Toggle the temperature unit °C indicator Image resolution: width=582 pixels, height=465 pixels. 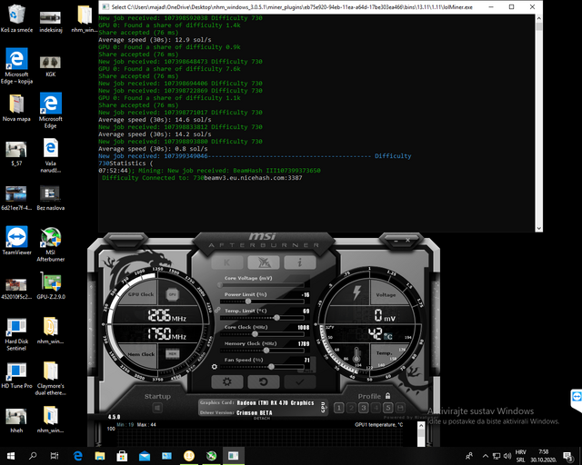388,336
